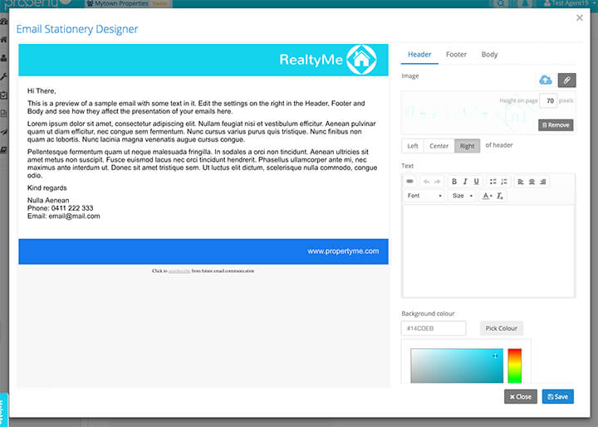The width and height of the screenshot is (598, 427).
Task: Switch to the Header tab
Action: pyautogui.click(x=419, y=55)
